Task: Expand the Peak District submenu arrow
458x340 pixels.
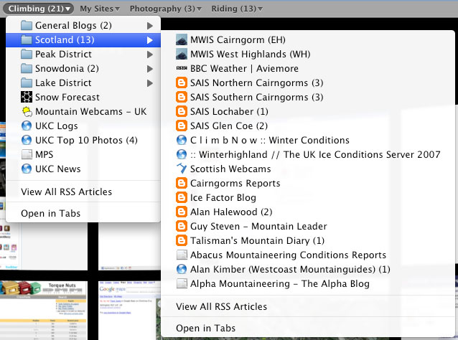Action: pyautogui.click(x=150, y=55)
